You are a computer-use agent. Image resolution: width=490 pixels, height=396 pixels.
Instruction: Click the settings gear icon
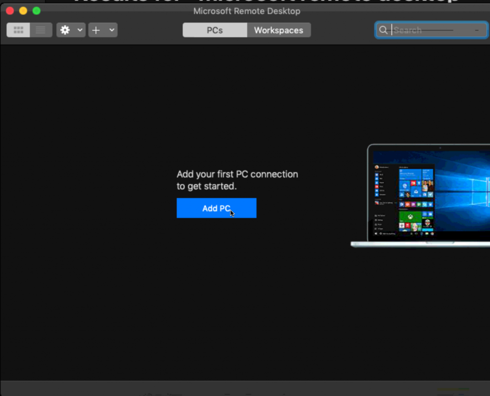click(65, 30)
